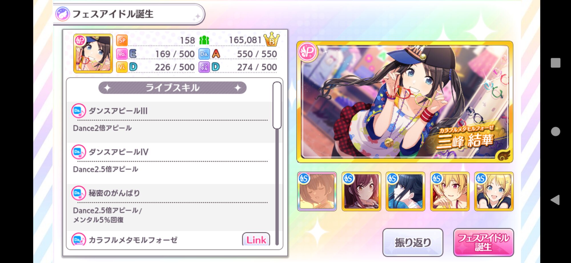Open the dark-blue-haired support card thumbnail
Viewport: 571px width, 263px height.
405,191
